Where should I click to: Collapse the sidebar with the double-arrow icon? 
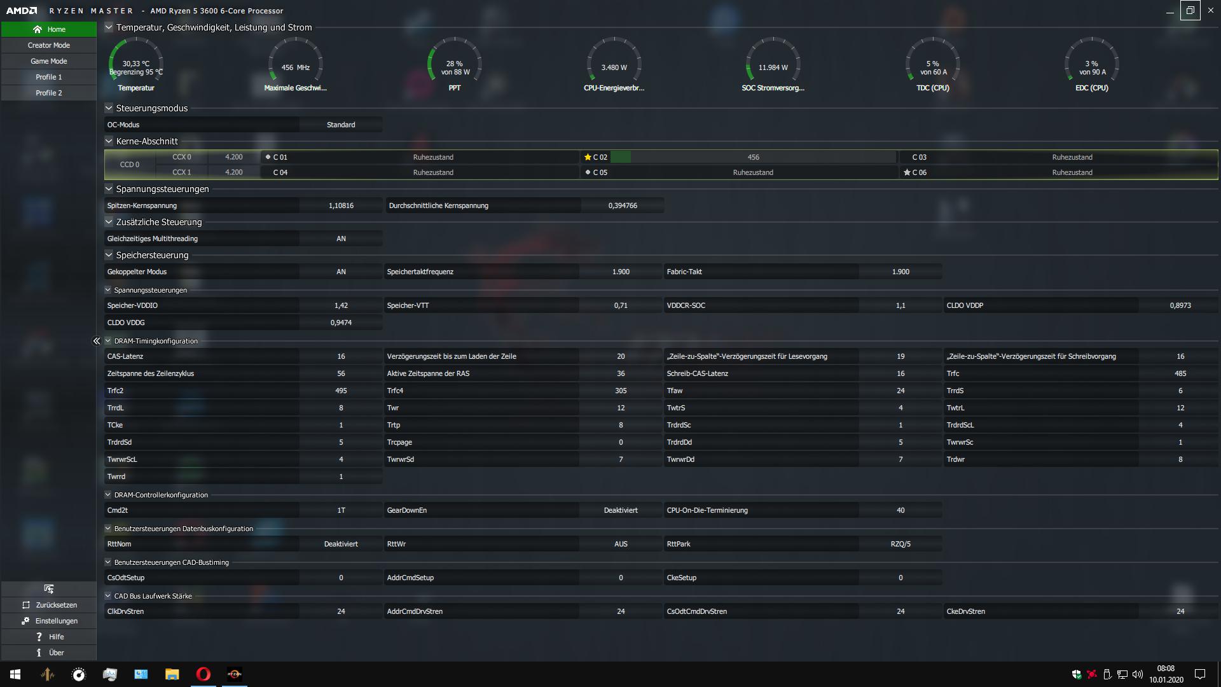[x=97, y=341]
